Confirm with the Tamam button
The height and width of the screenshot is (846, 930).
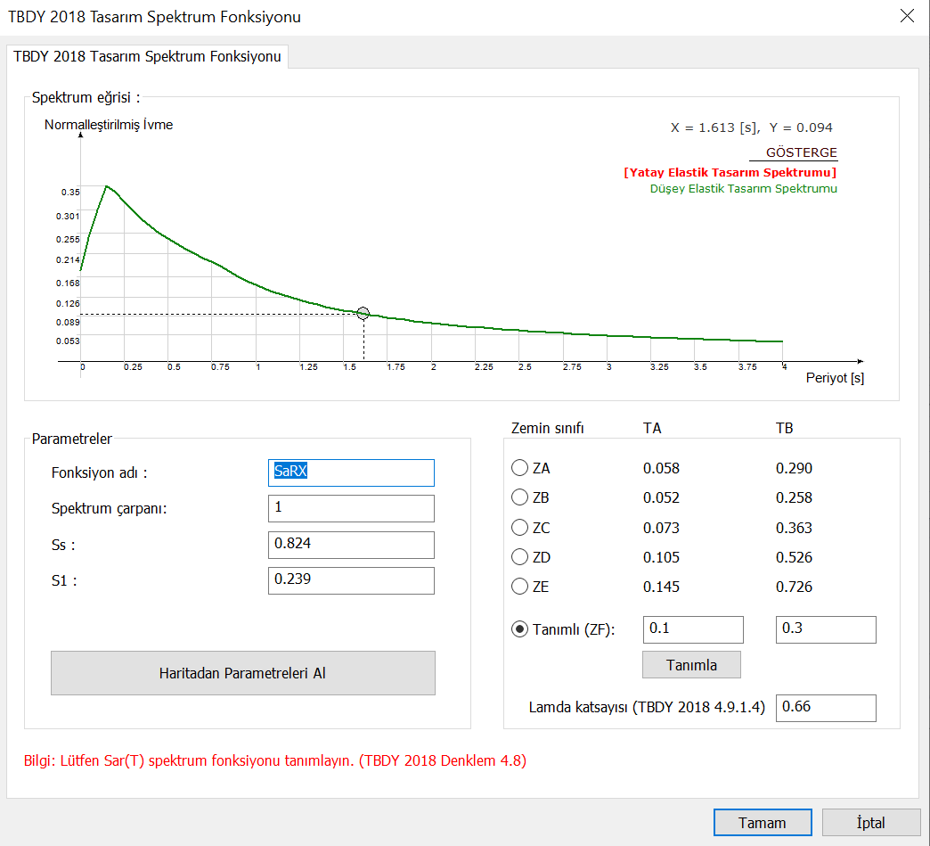[x=762, y=823]
